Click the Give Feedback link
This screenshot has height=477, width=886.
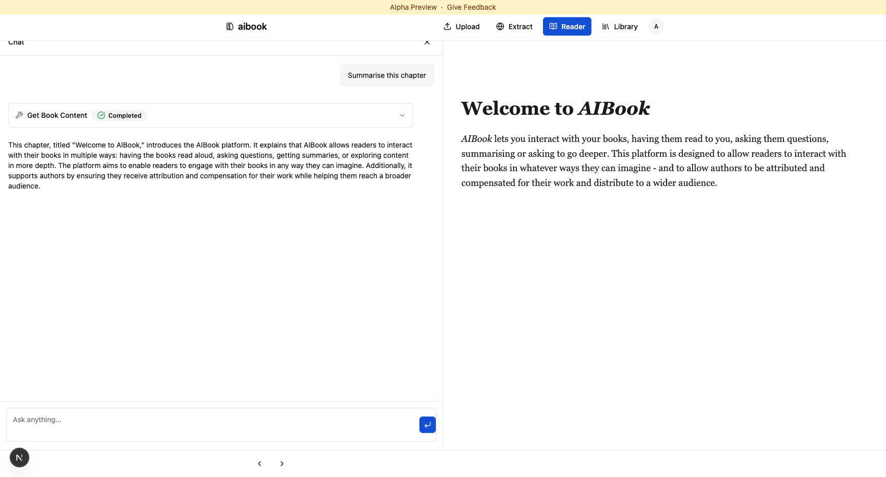pyautogui.click(x=471, y=7)
